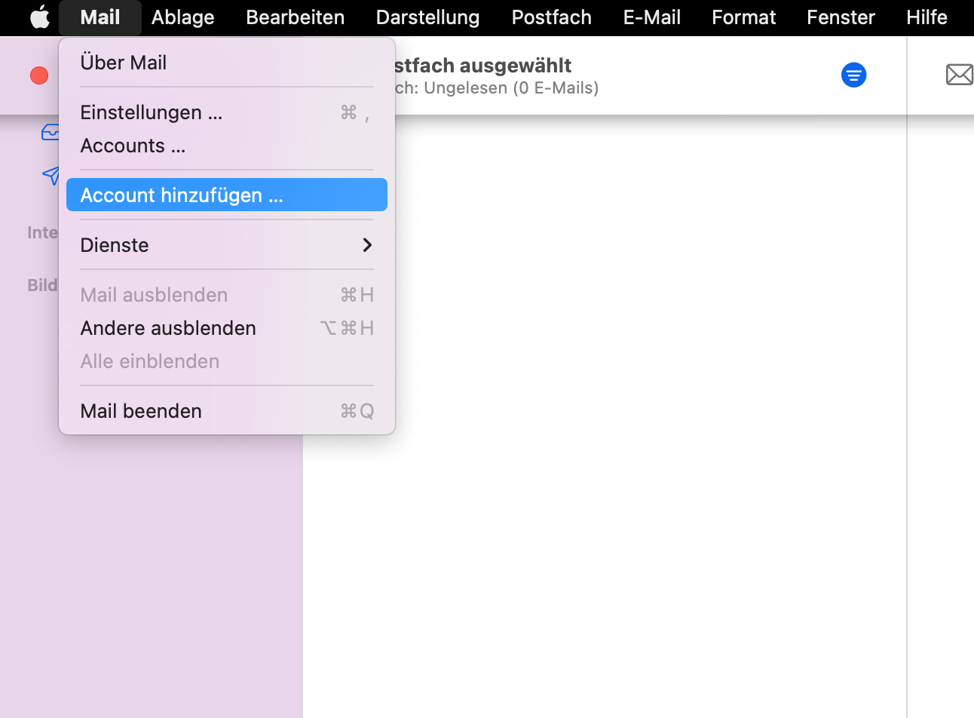Open the Apple menu
The height and width of the screenshot is (718, 974).
[39, 17]
